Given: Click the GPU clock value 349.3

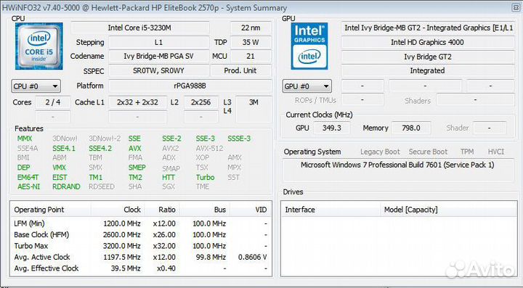Looking at the screenshot, I should (x=331, y=128).
